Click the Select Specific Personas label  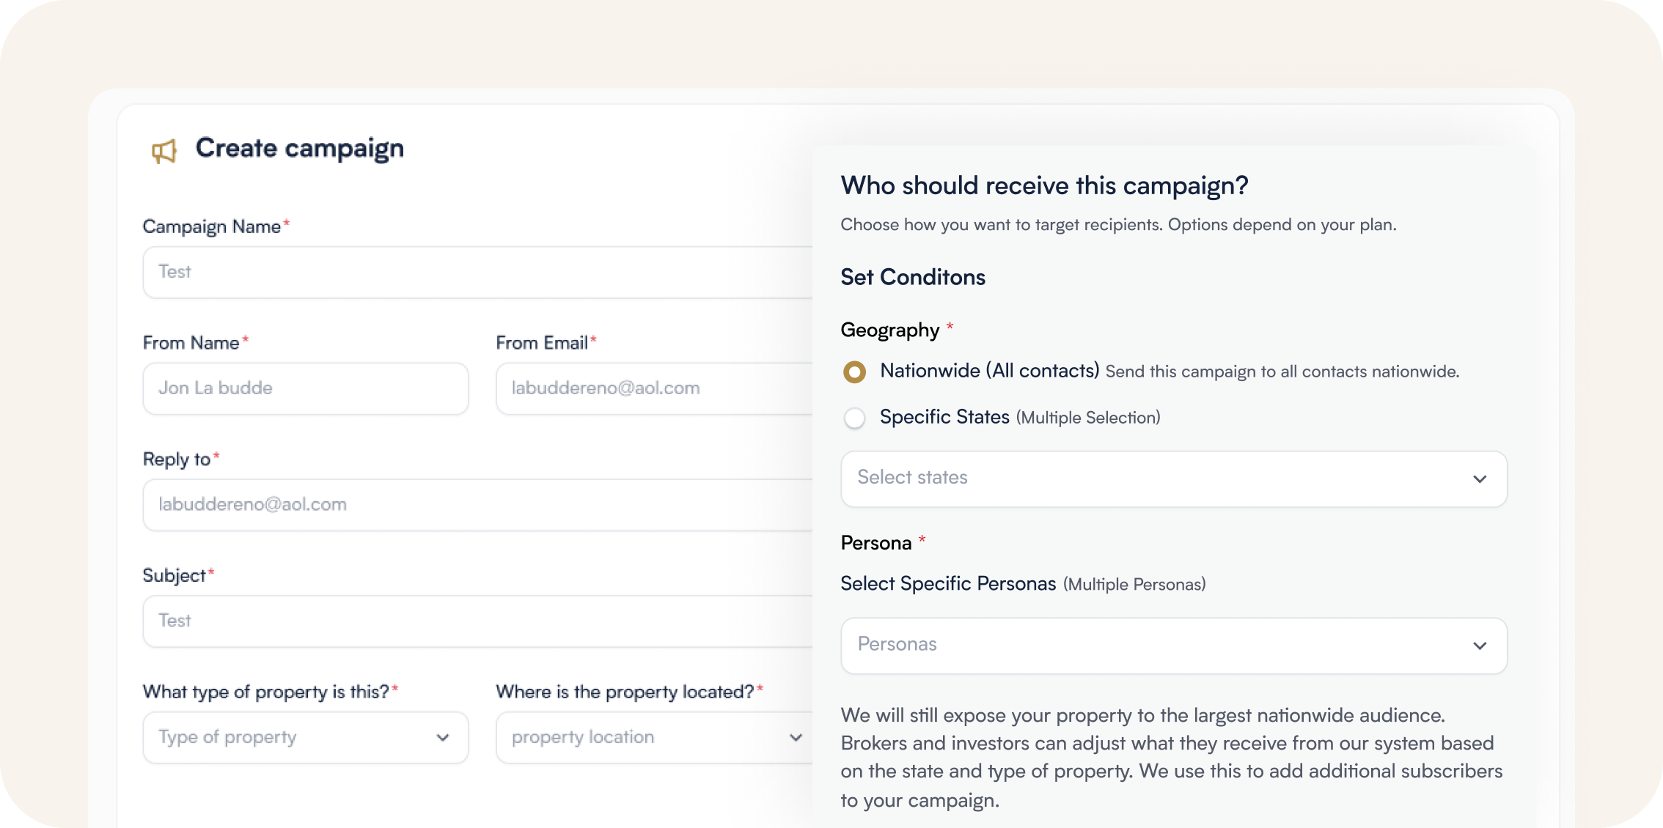(948, 584)
